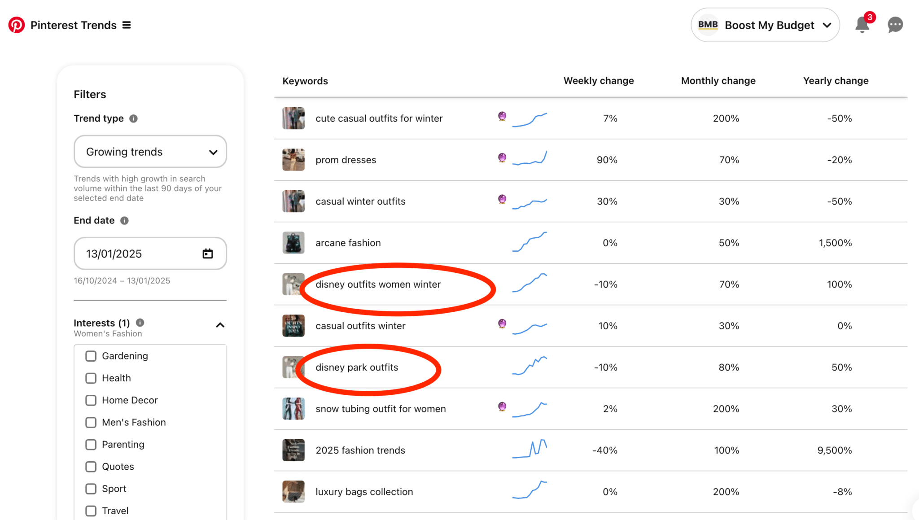The image size is (919, 520).
Task: Check the Health interest checkbox
Action: coord(91,378)
